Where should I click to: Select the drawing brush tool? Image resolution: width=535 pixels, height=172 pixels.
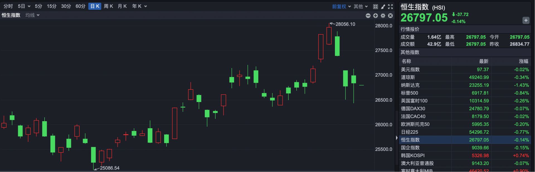(x=383, y=6)
